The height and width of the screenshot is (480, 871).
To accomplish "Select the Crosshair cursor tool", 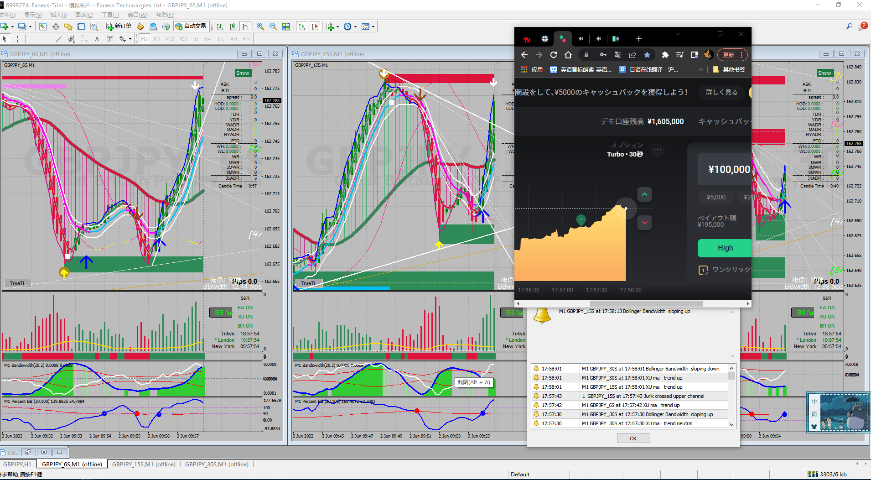I will (x=18, y=39).
